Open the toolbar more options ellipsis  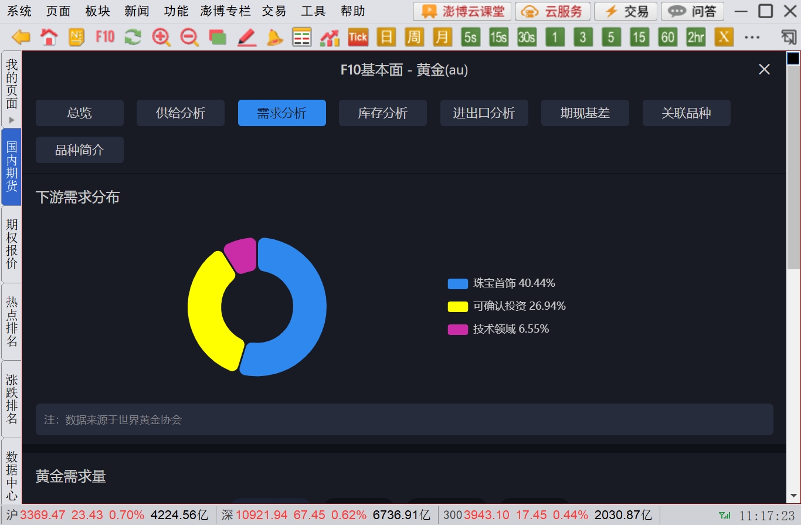coord(752,38)
